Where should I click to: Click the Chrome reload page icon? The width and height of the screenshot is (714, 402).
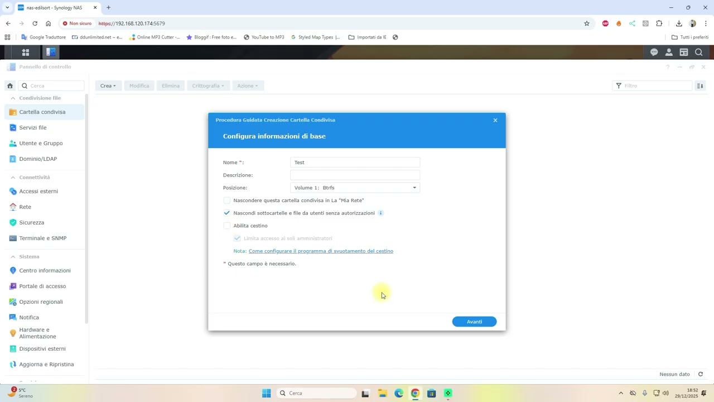tap(35, 23)
